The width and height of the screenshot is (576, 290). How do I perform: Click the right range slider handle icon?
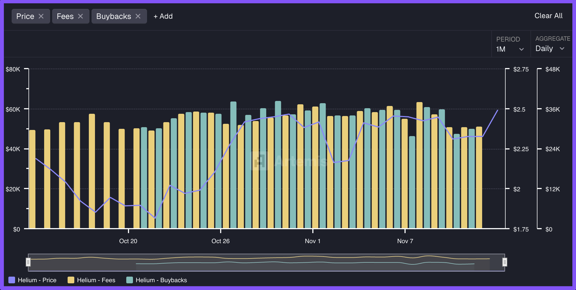click(x=504, y=262)
